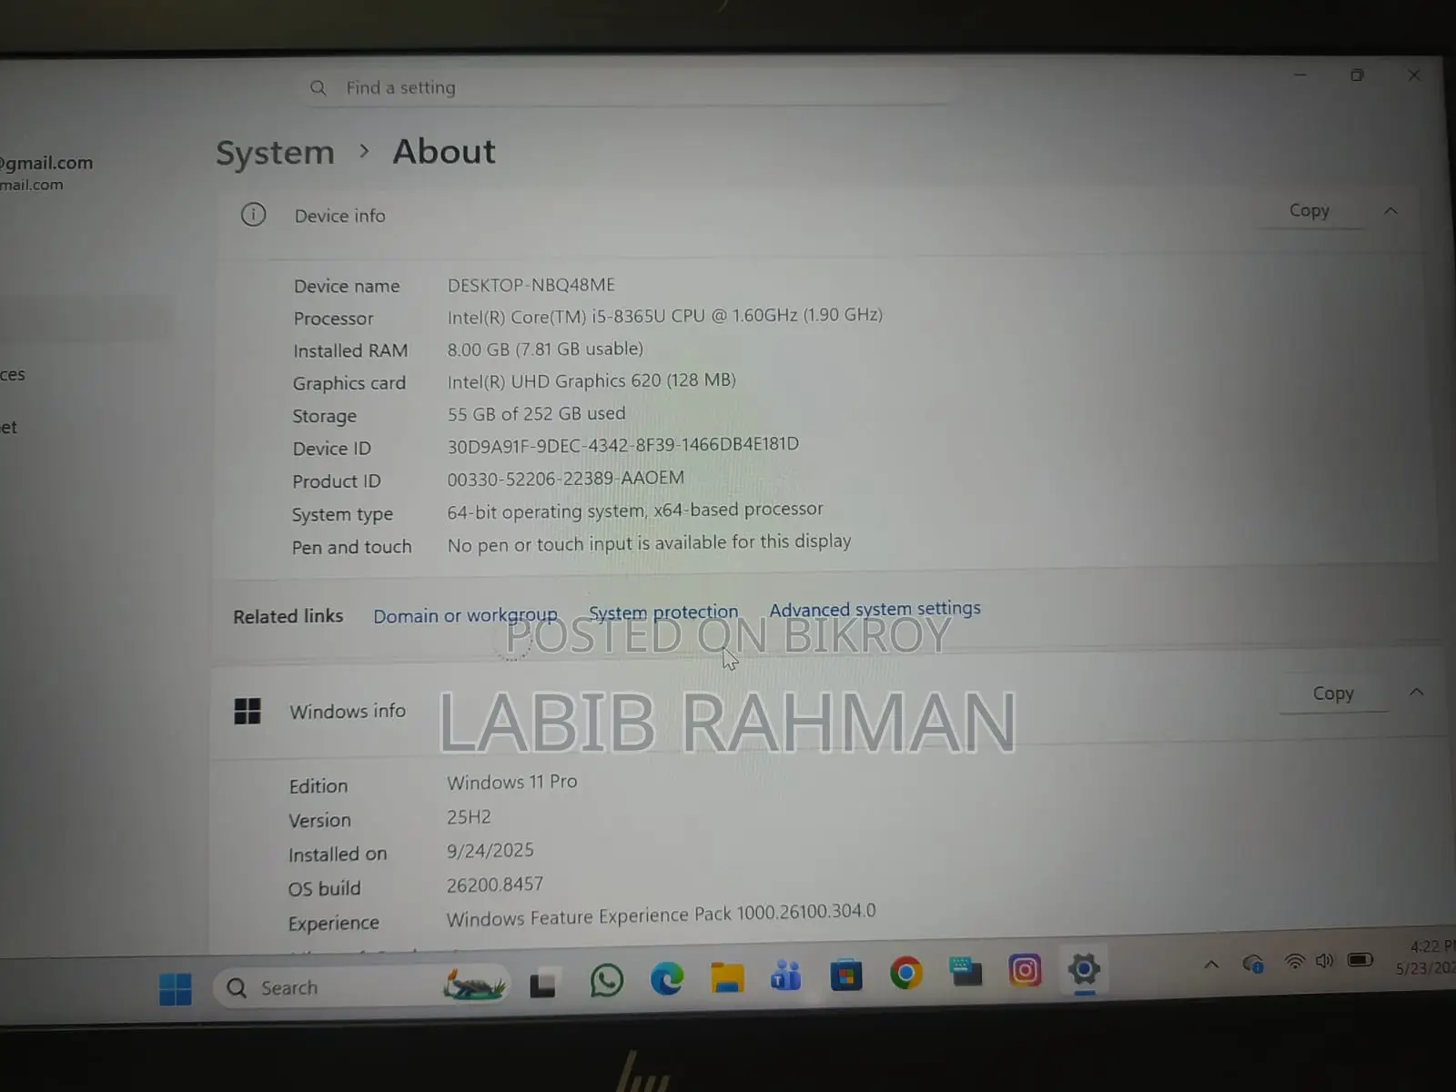The image size is (1456, 1092).
Task: Click the Windows Feature Experience Pack text
Action: click(661, 915)
